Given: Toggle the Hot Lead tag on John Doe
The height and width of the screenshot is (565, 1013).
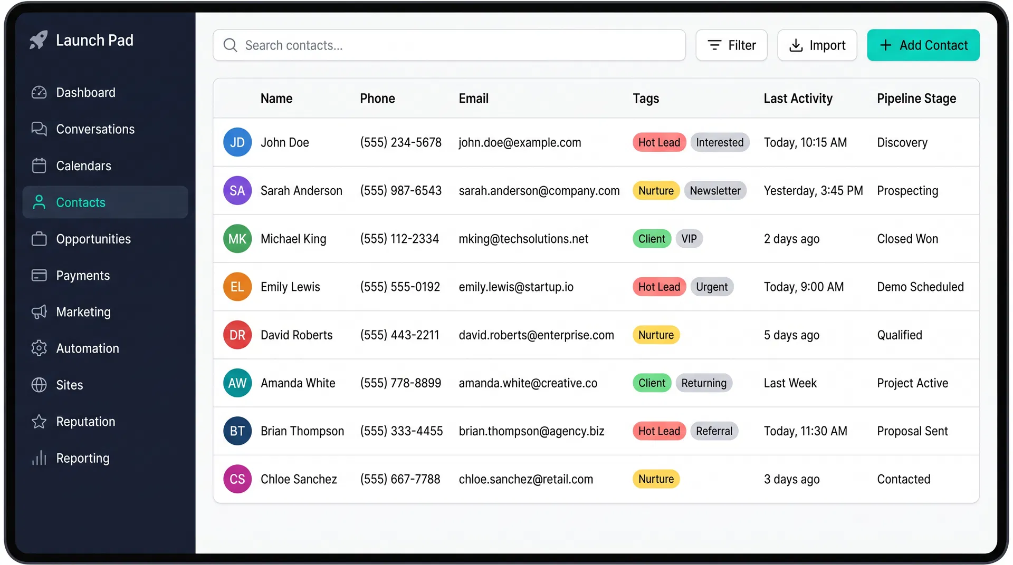Looking at the screenshot, I should point(659,142).
